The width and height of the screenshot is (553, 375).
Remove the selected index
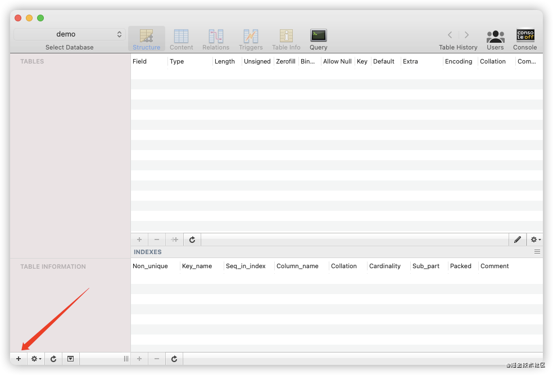click(x=157, y=359)
